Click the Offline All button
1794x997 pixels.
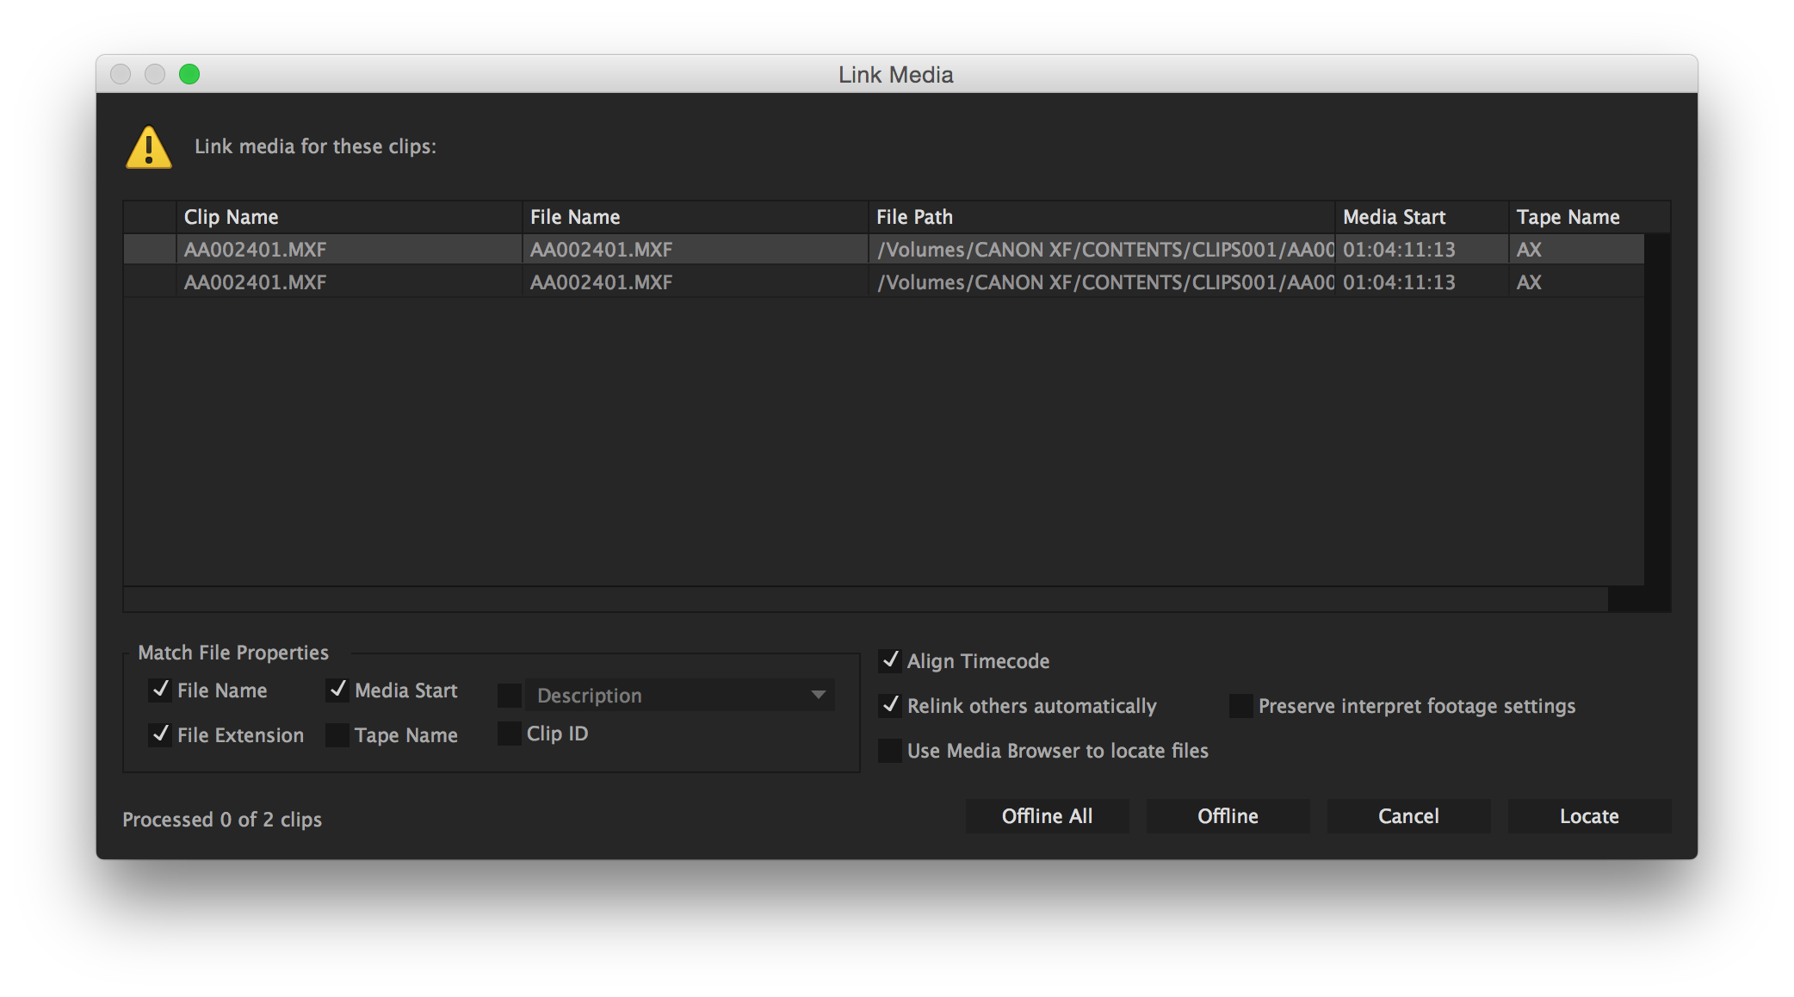1047,816
